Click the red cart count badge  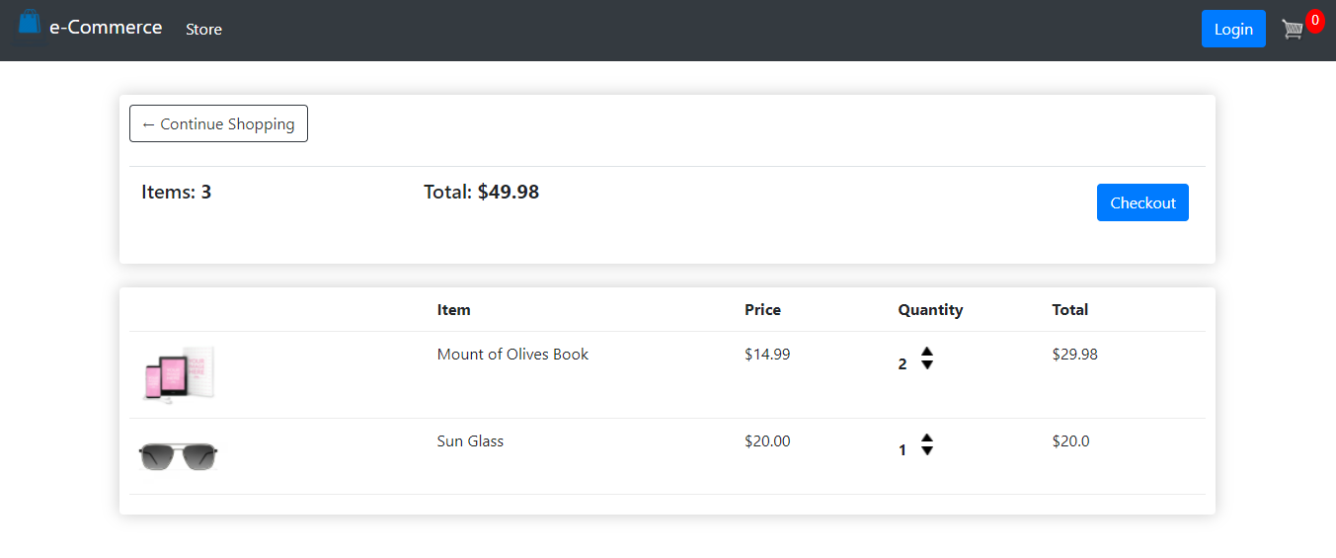[x=1314, y=20]
